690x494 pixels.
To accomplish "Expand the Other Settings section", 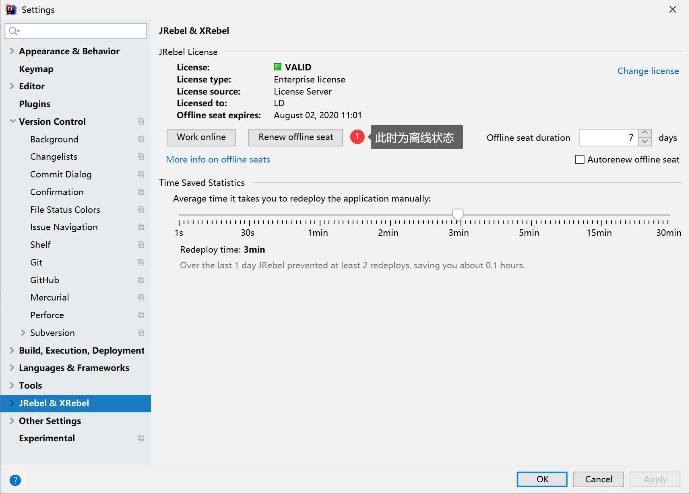I will pos(12,421).
